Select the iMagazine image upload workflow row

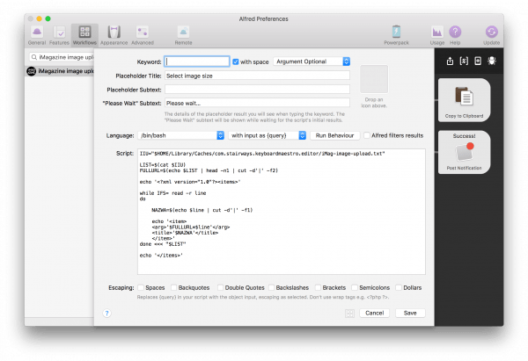(x=59, y=71)
